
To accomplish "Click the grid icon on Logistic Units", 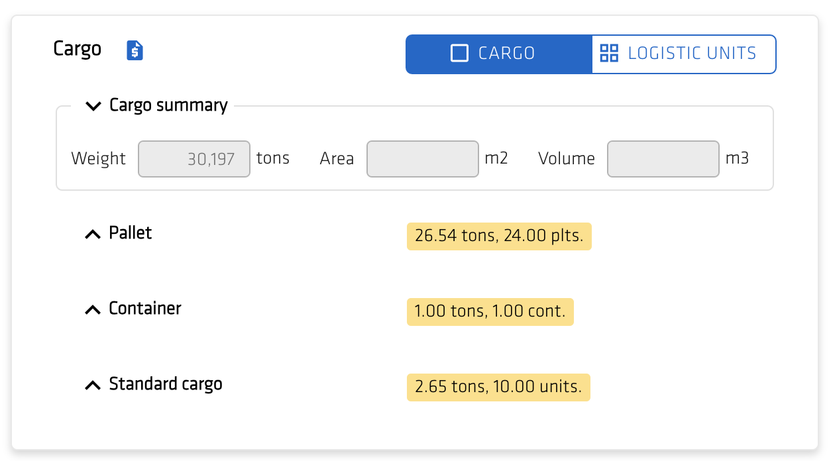I will coord(608,53).
